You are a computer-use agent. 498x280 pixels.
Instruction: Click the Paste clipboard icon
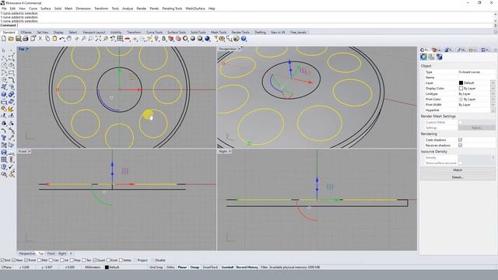point(54,39)
